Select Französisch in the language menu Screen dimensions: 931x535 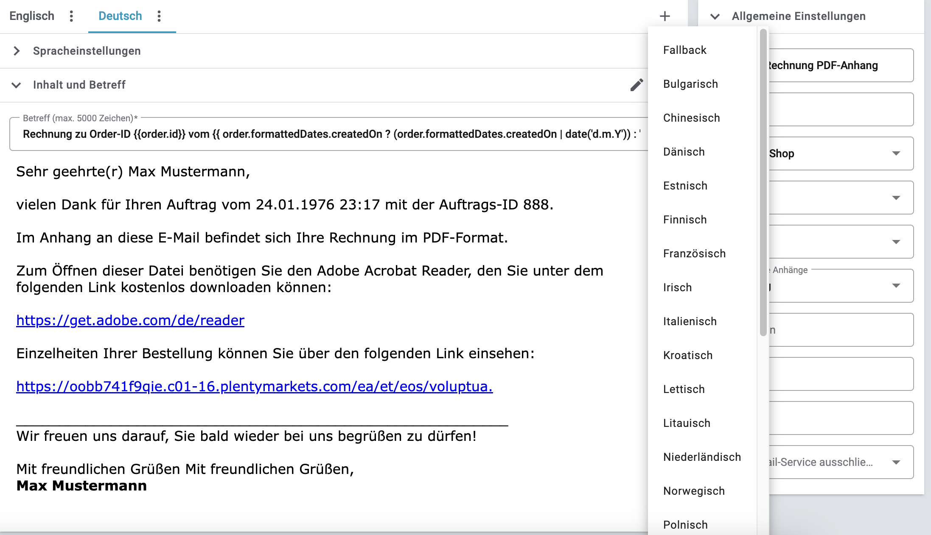click(x=694, y=254)
